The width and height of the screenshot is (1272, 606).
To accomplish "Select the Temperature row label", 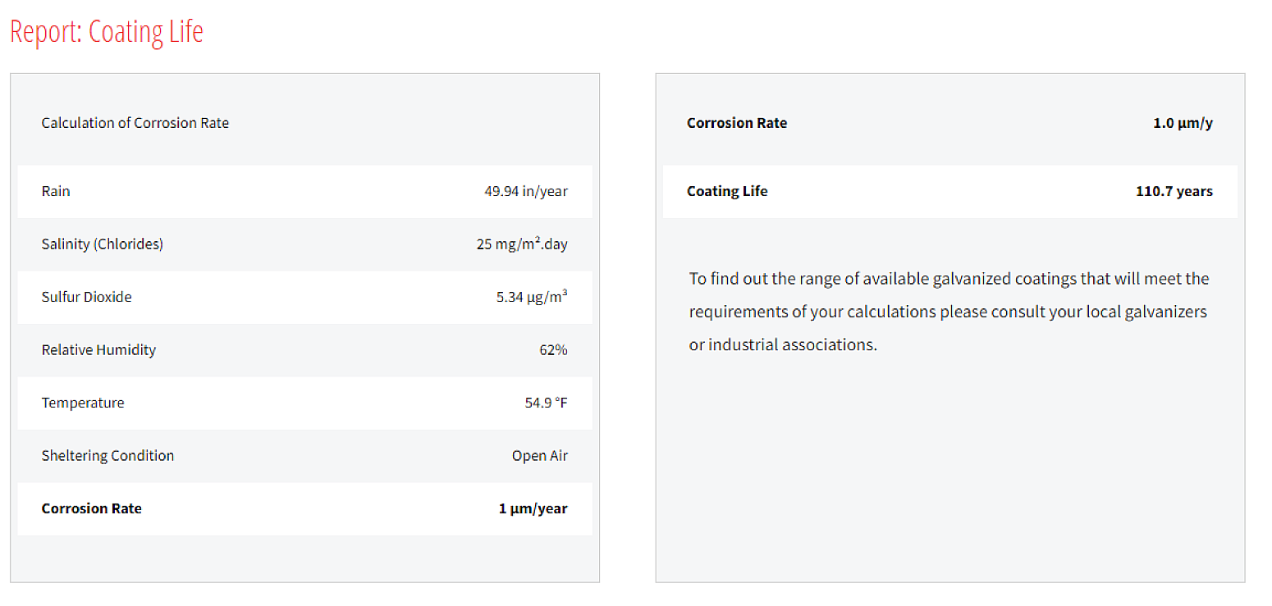I will coord(83,403).
